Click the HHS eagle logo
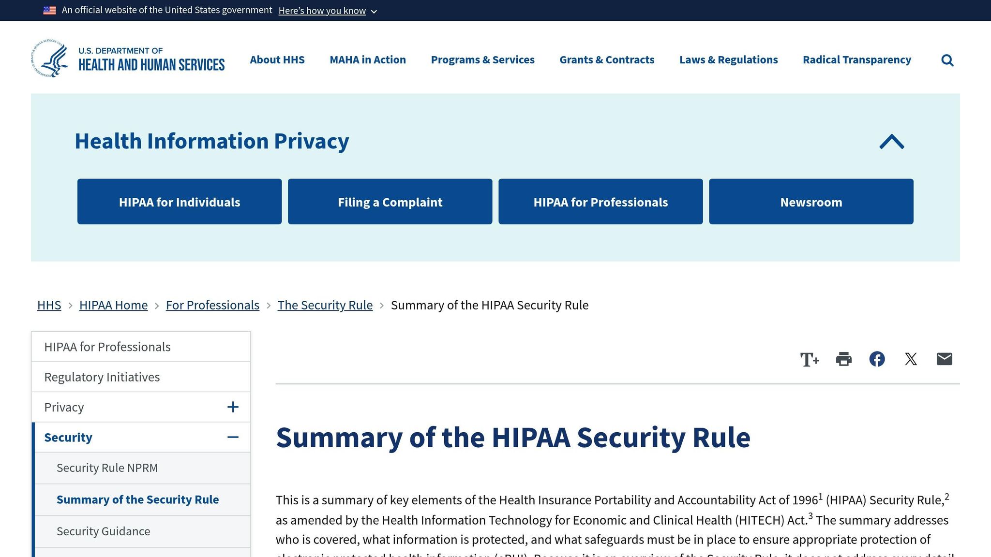The height and width of the screenshot is (557, 991). [50, 58]
